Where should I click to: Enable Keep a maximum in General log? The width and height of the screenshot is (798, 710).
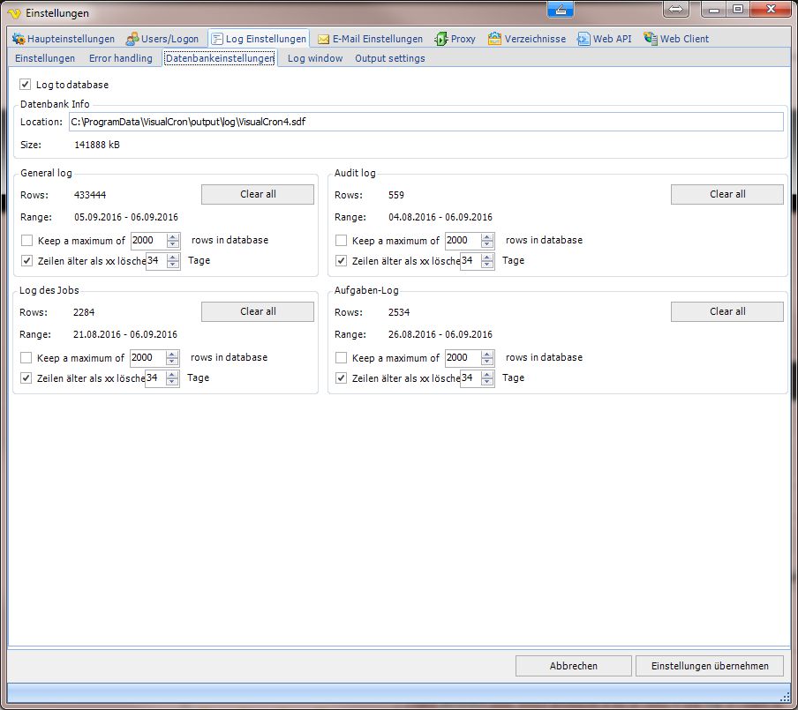click(26, 241)
